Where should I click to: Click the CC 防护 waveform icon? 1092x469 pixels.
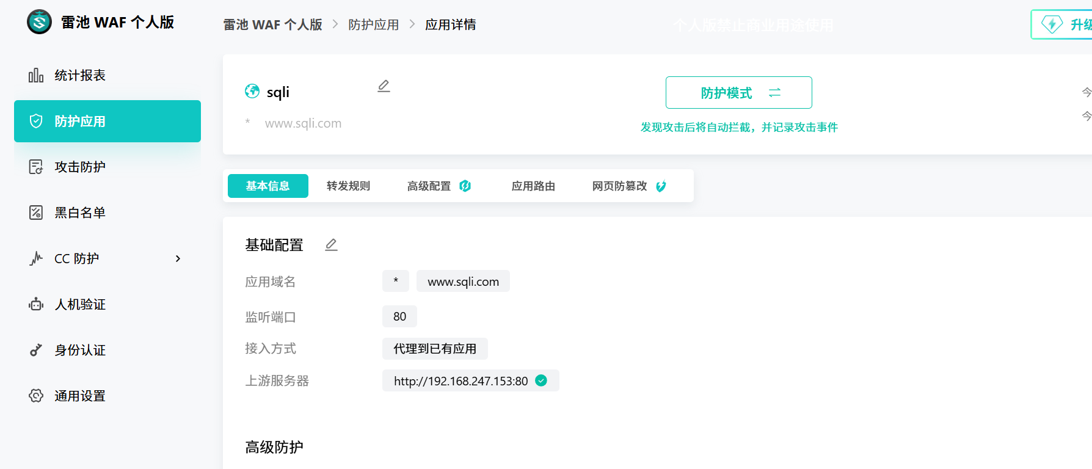coord(36,258)
